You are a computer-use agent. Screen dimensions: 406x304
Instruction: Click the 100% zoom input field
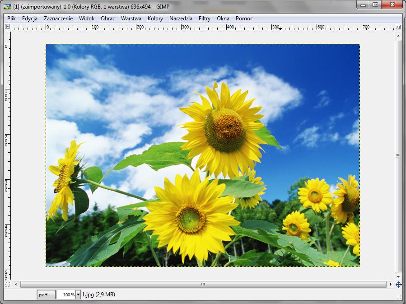(x=66, y=295)
